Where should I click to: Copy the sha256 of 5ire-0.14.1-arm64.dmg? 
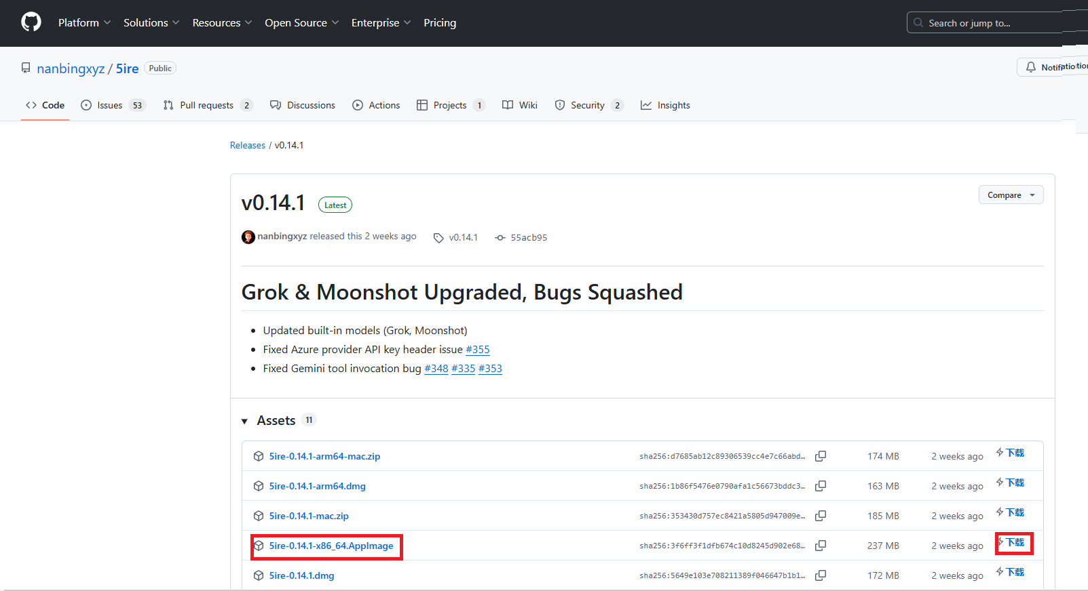820,486
